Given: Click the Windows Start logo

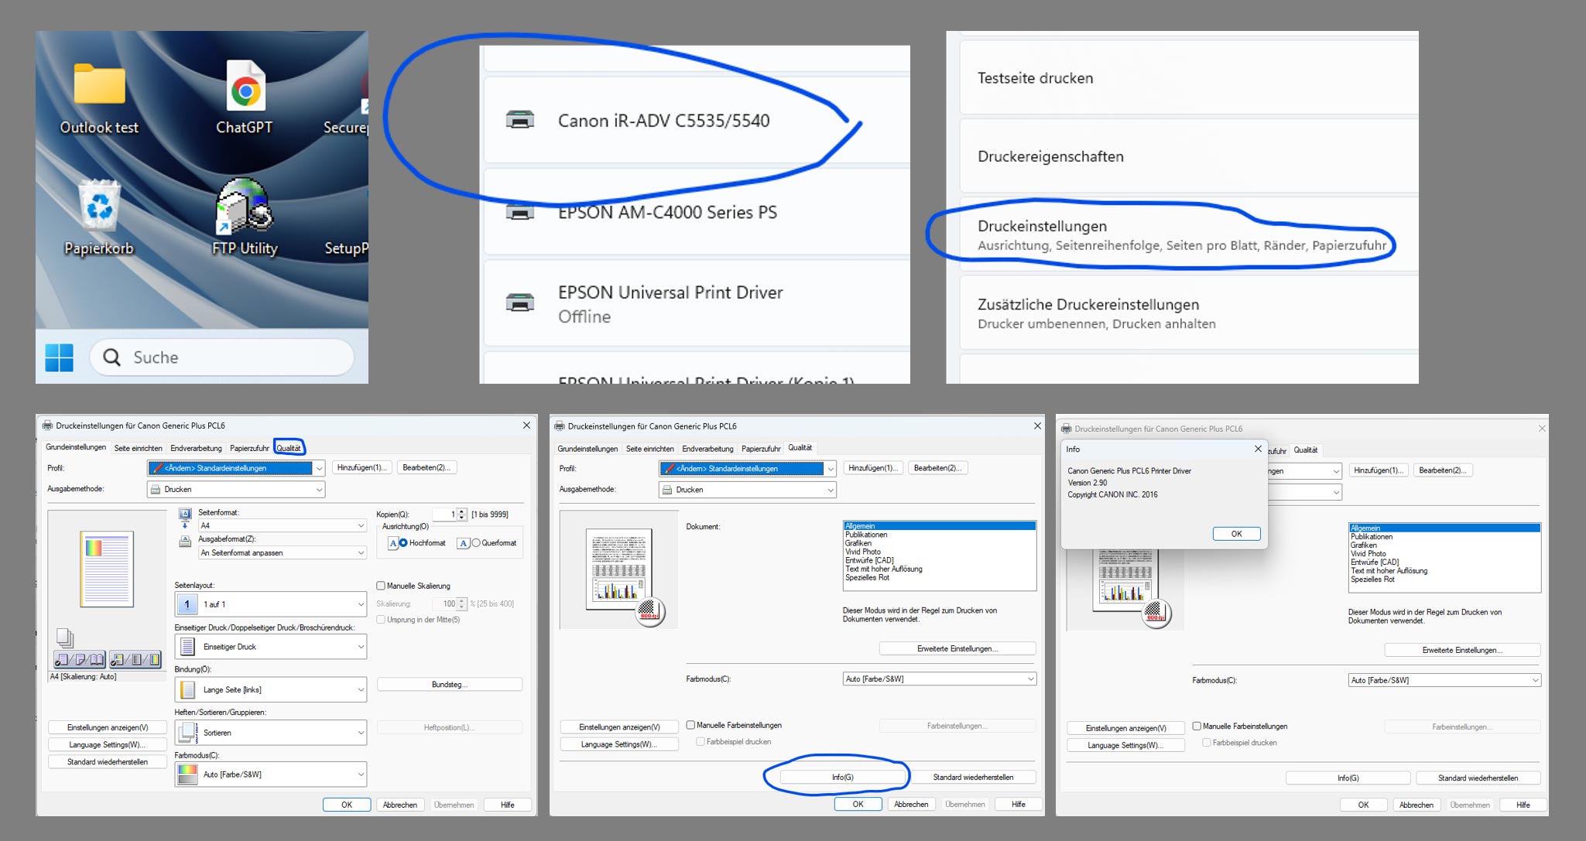Looking at the screenshot, I should [x=59, y=357].
